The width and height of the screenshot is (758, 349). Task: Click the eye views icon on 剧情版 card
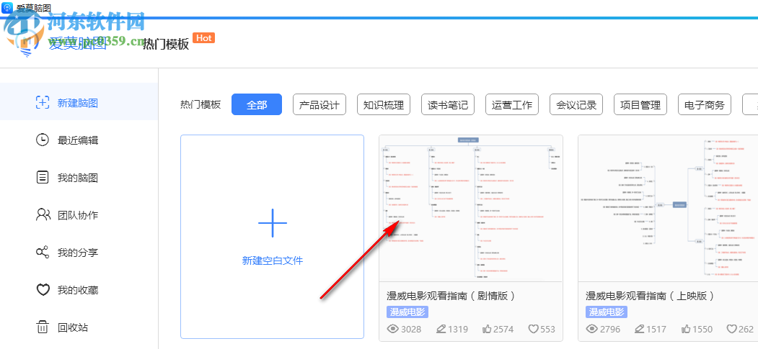tap(393, 330)
